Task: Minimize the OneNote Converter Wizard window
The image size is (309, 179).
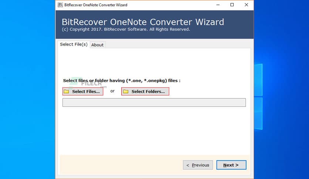Action: tap(218, 5)
